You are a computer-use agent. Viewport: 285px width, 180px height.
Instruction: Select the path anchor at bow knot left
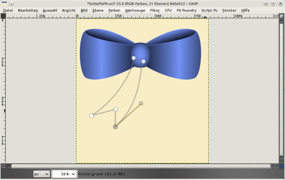134,58
